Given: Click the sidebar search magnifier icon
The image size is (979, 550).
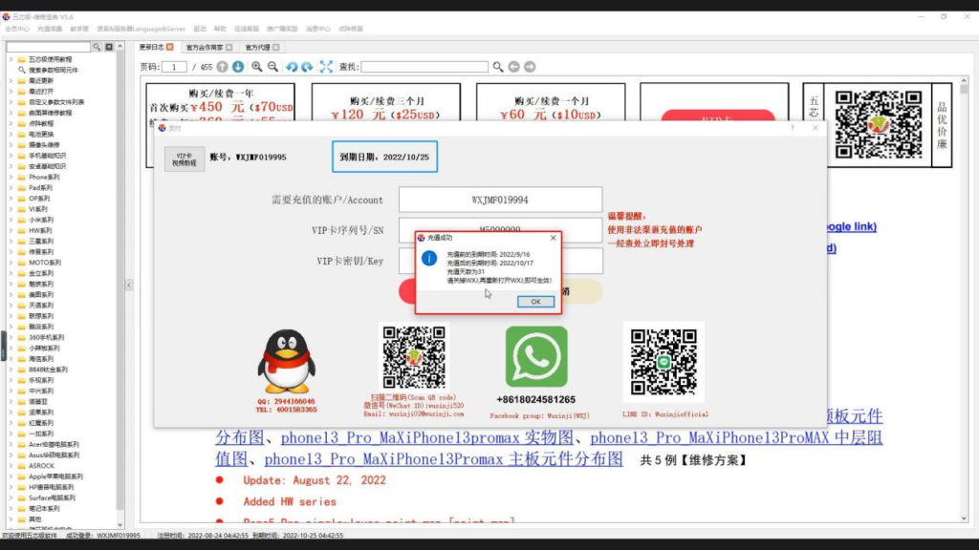Looking at the screenshot, I should tap(97, 47).
